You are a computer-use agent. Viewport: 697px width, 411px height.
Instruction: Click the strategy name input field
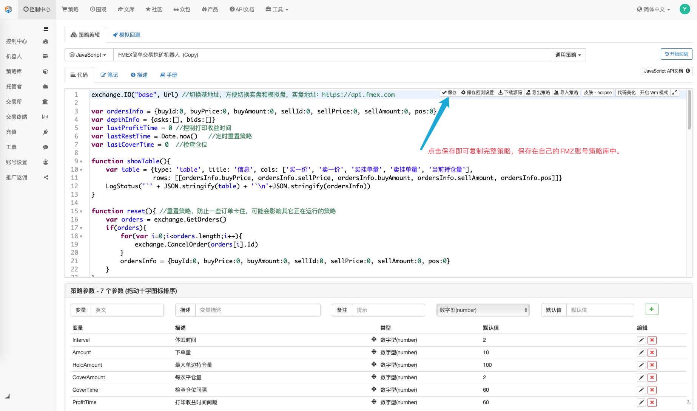pos(332,55)
